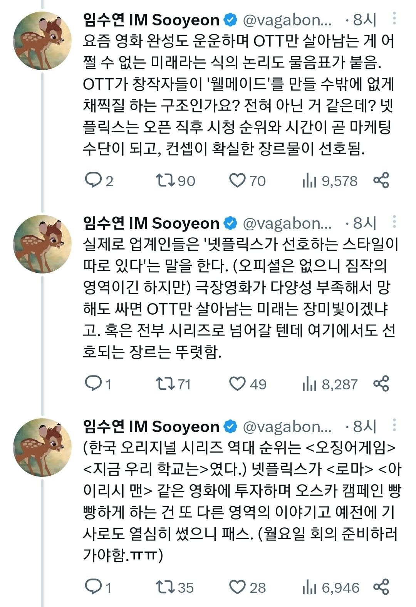
Task: Tap the share icon on the first tweet
Action: click(381, 179)
